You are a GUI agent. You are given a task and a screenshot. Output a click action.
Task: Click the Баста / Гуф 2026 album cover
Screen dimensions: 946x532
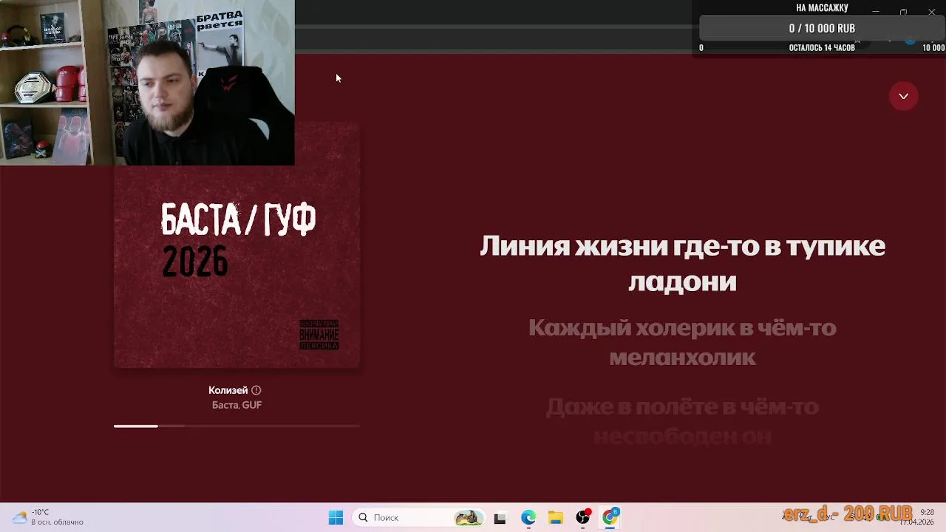pos(236,245)
